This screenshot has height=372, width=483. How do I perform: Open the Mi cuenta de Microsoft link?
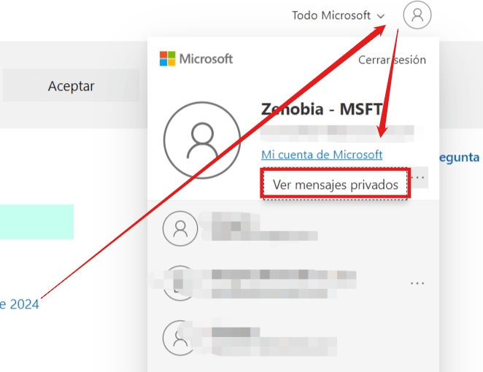coord(322,155)
